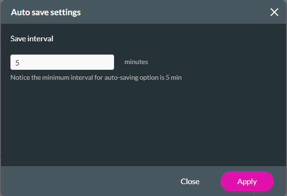The image size is (287, 196).
Task: Click the "Auto save settings" title
Action: tap(46, 12)
